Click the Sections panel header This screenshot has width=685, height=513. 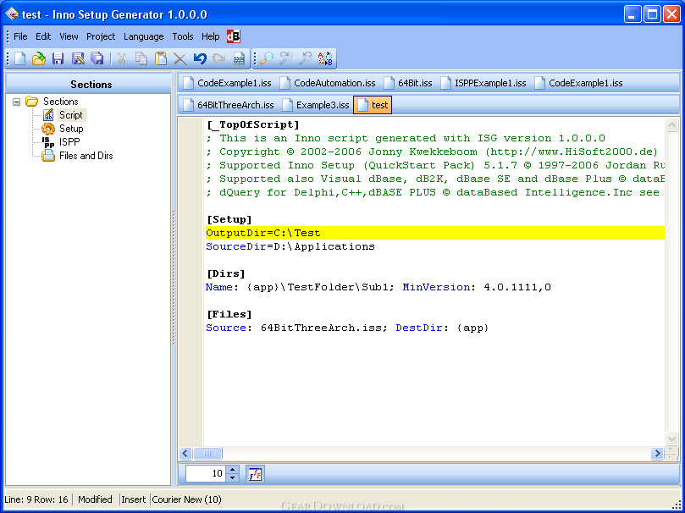(88, 84)
